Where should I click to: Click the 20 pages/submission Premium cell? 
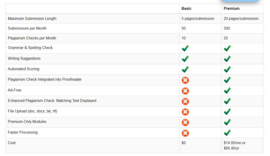point(241,18)
